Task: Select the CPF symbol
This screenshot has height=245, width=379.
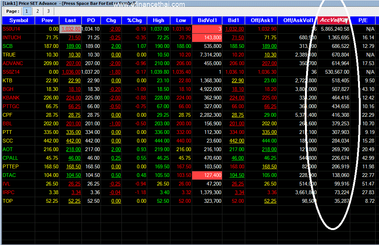Action: [x=7, y=115]
